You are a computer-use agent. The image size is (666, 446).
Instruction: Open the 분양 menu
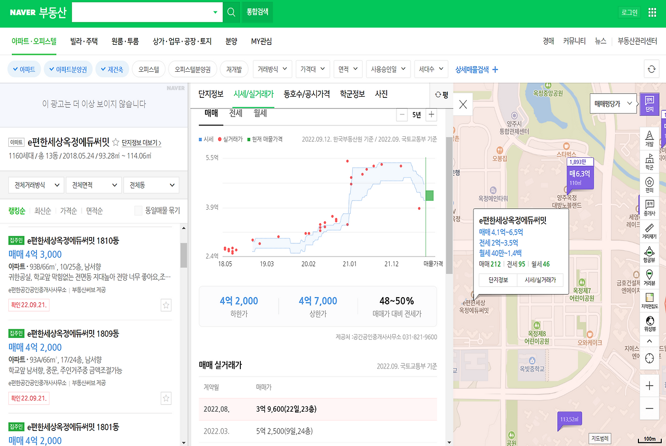point(231,42)
